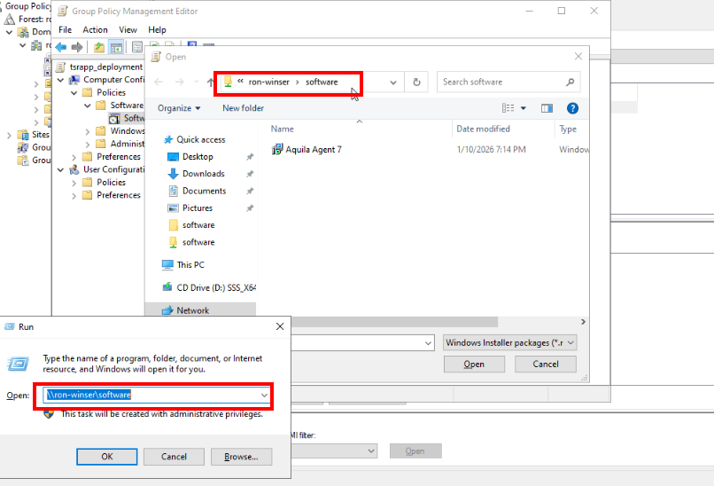Click the Refresh button beside address bar

(416, 82)
